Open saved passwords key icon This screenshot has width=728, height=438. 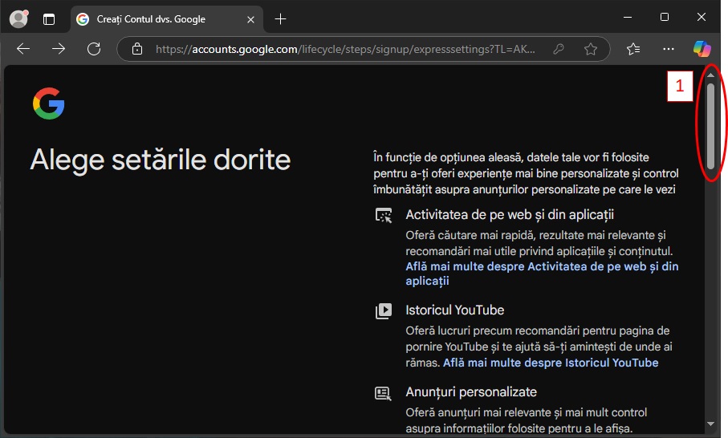[559, 49]
